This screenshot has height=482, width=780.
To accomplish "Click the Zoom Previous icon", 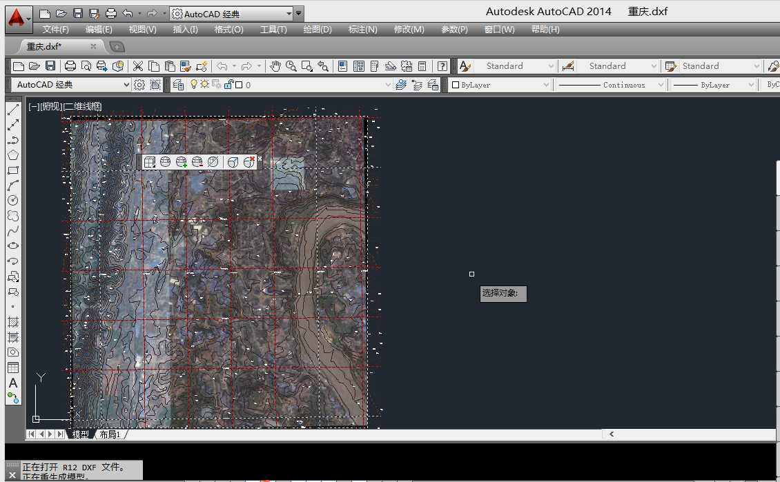I will (323, 66).
